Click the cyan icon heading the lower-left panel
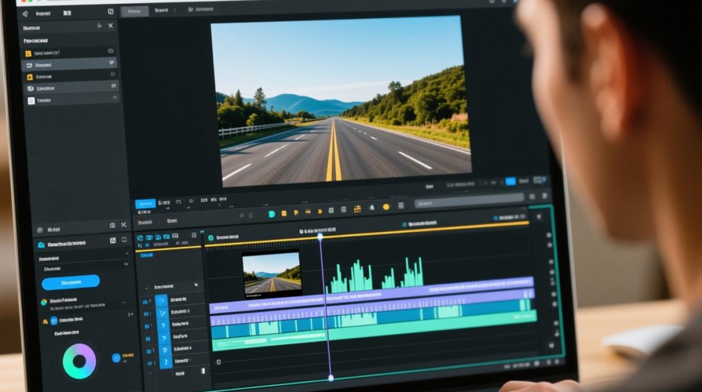This screenshot has width=702, height=392. click(x=41, y=244)
